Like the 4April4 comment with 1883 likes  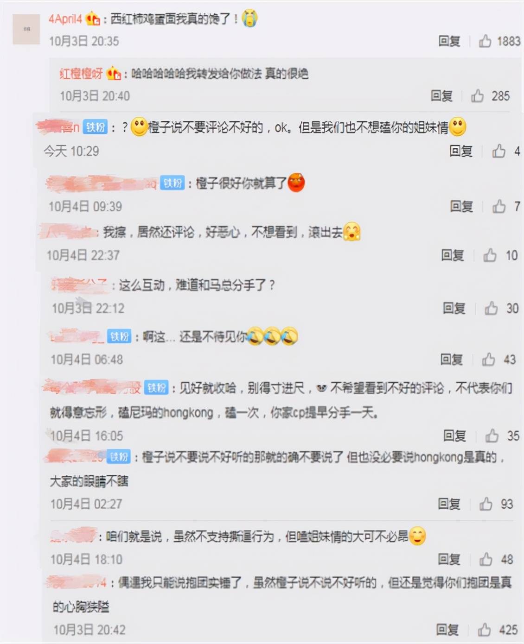pos(485,41)
